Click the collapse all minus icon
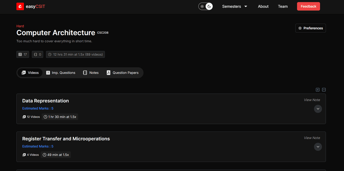 point(324,90)
